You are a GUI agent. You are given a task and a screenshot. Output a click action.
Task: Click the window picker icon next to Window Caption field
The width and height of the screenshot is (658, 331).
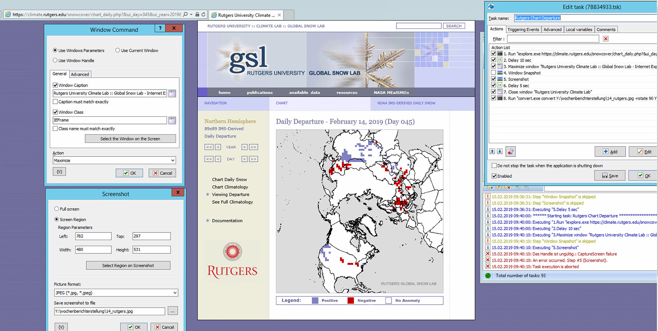(172, 94)
